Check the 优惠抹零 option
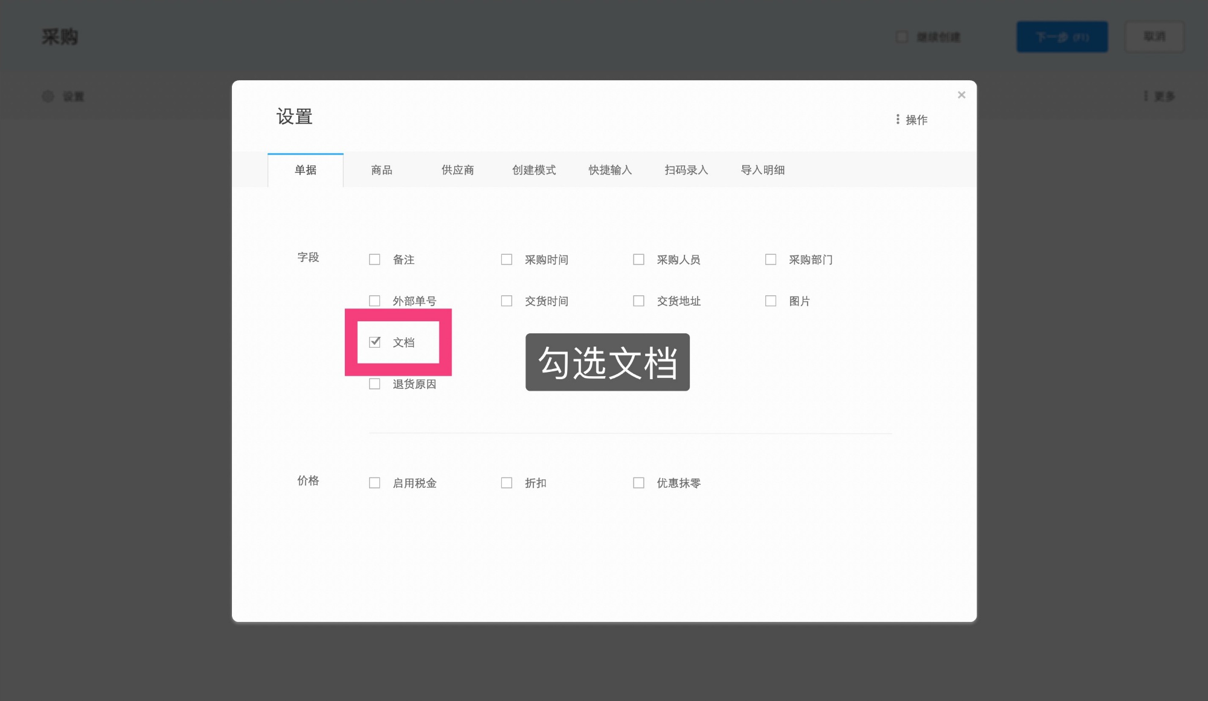 tap(638, 482)
